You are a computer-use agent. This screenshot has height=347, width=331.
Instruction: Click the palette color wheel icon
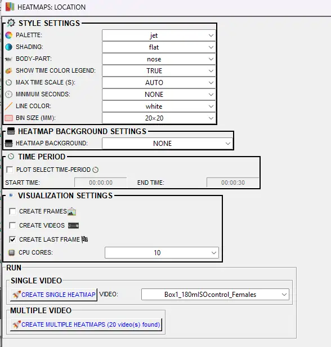tap(9, 35)
